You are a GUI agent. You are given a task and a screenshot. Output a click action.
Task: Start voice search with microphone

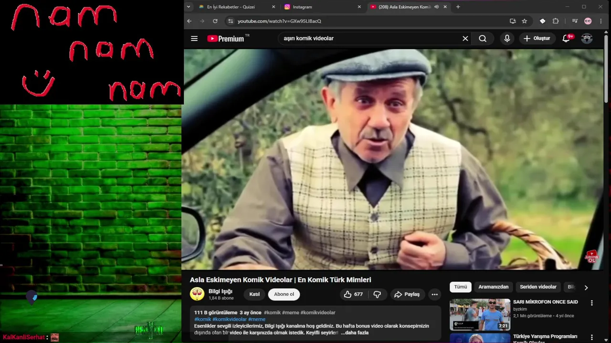click(x=507, y=39)
